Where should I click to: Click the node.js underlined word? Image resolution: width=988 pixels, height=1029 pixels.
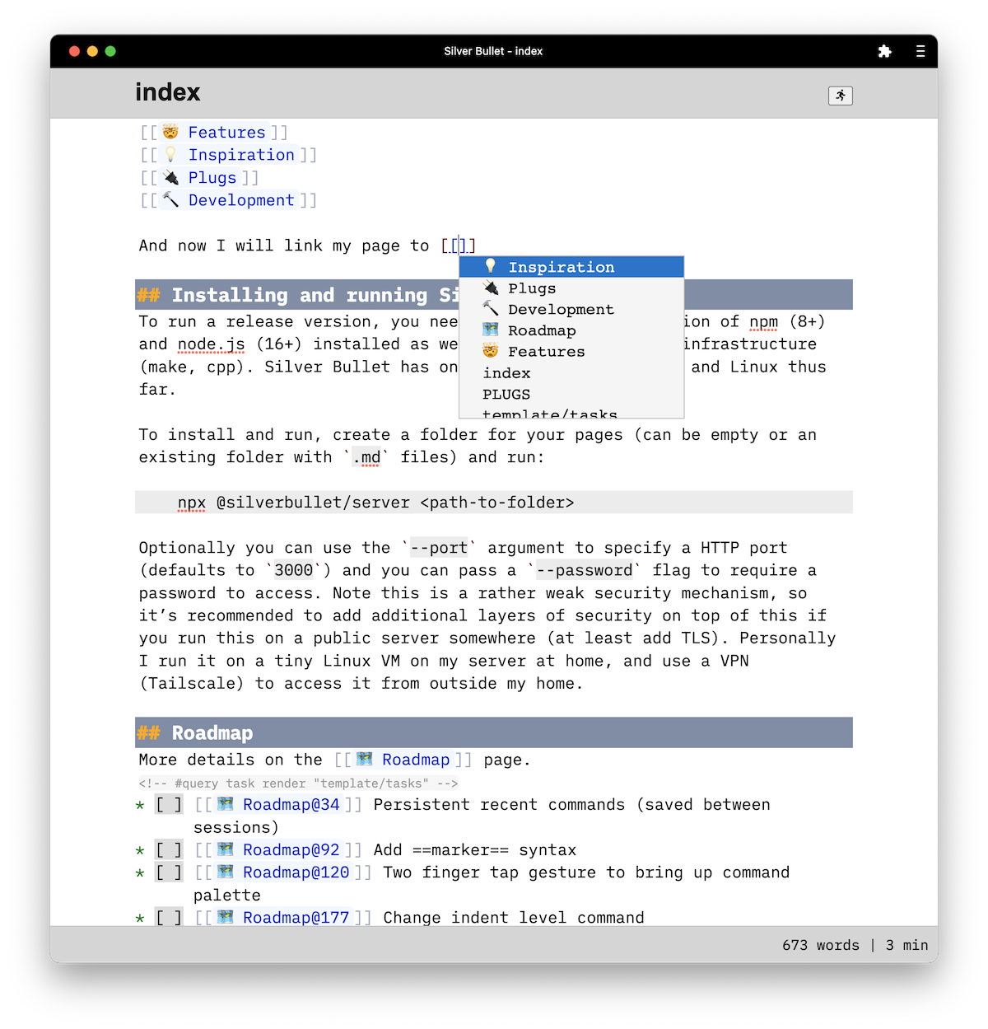pyautogui.click(x=212, y=344)
